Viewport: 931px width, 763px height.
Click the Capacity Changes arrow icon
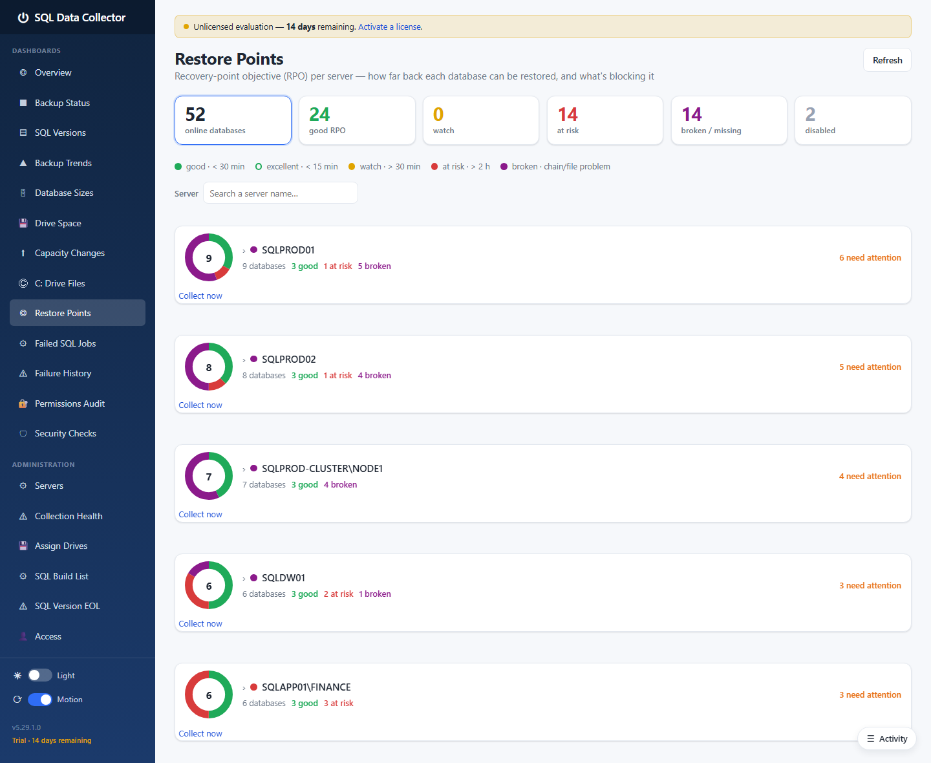coord(23,253)
